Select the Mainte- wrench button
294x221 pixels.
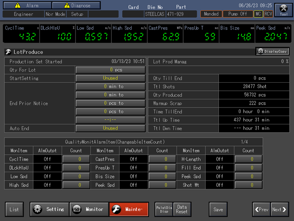click(x=129, y=209)
